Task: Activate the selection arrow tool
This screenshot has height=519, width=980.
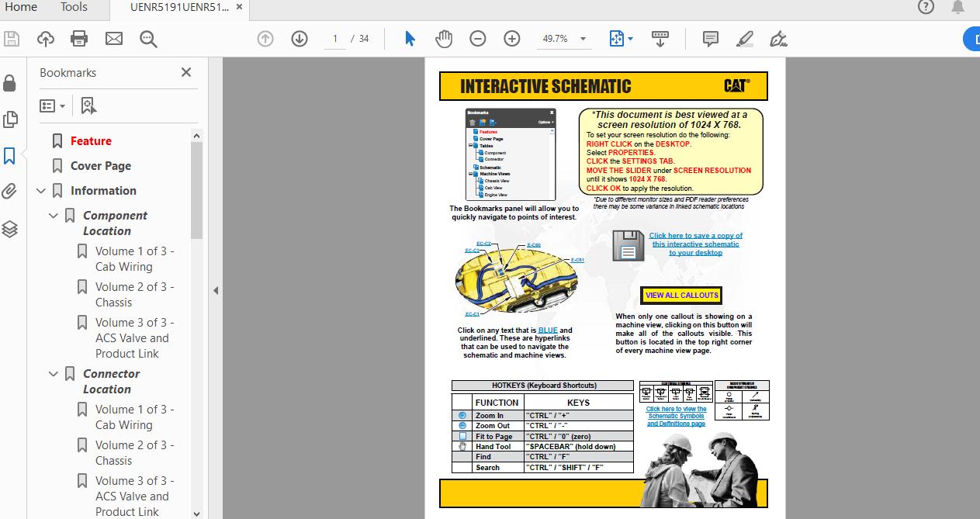Action: [410, 39]
